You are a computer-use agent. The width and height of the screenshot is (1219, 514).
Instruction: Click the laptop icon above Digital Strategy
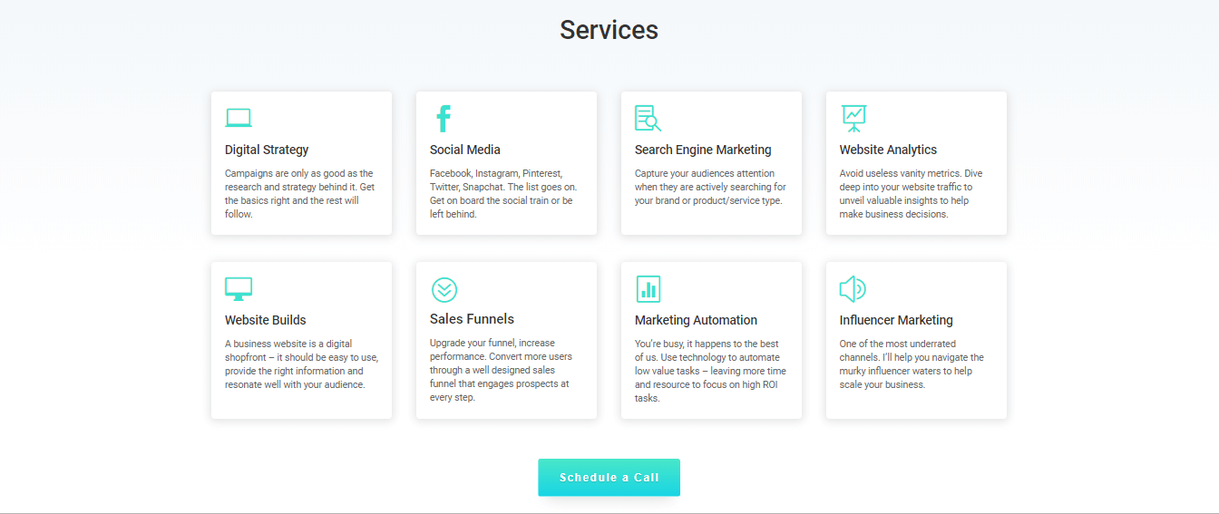click(239, 118)
